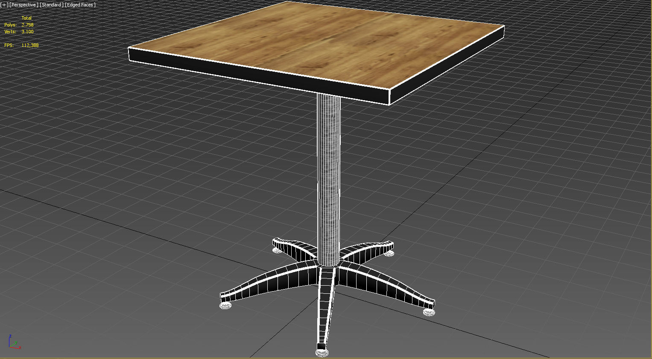
Task: Select the table's central pedestal column
Action: point(328,179)
